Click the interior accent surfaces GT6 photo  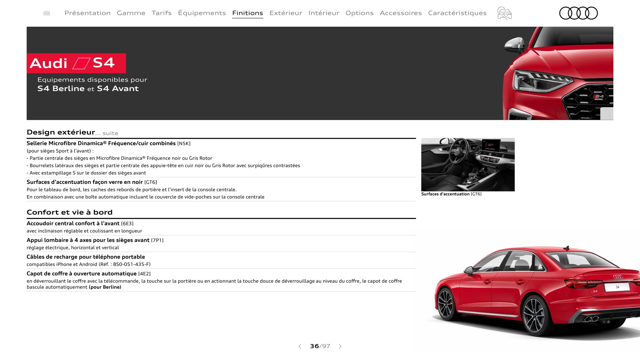click(x=468, y=165)
